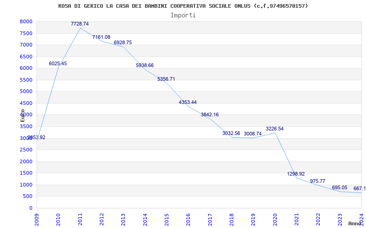Click the Euro y-axis label
Screen dimensions: 366x228
click(22, 115)
